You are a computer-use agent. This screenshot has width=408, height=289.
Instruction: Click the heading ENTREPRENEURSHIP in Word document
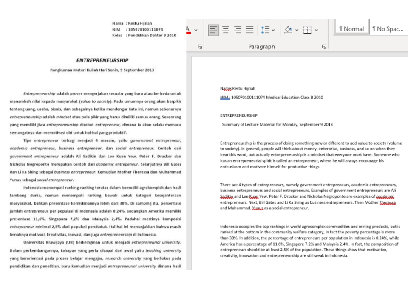tap(238, 115)
